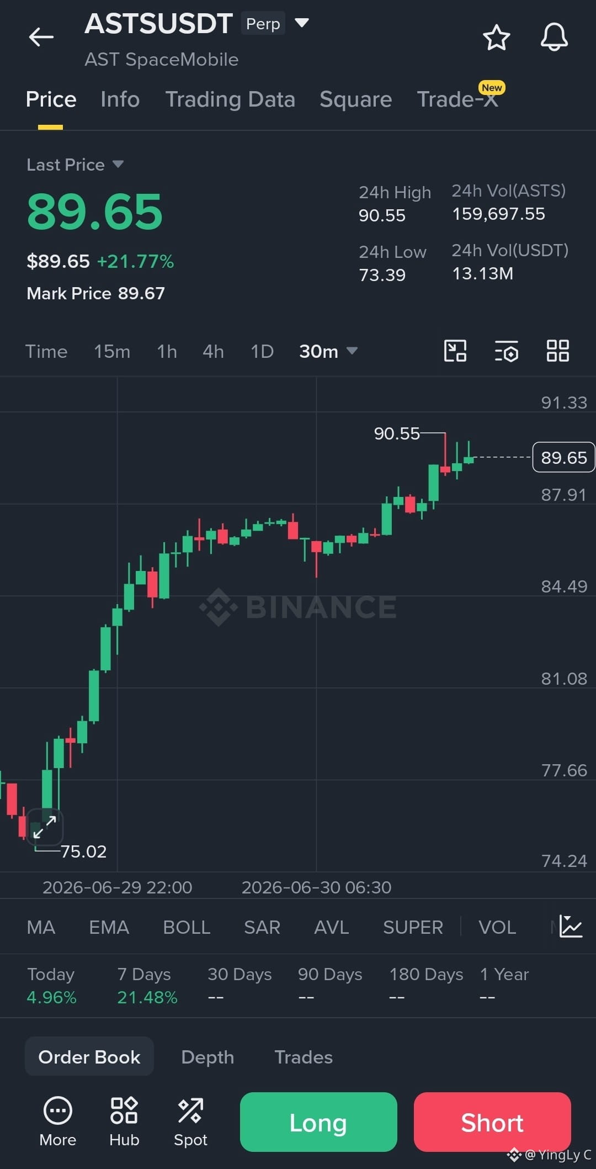Tap the 30 Days performance column
The height and width of the screenshot is (1169, 596).
[240, 986]
